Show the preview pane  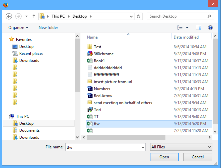[198, 28]
